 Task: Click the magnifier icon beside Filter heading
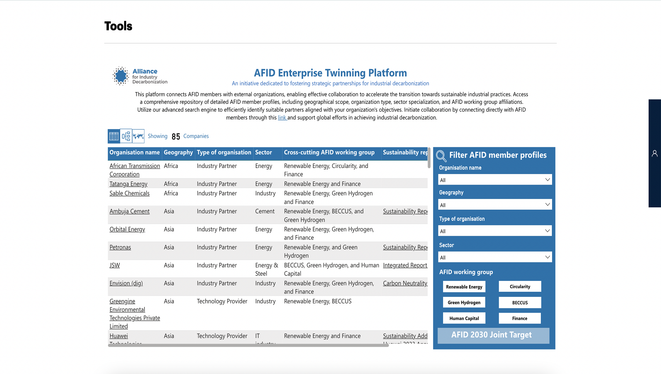(x=441, y=156)
